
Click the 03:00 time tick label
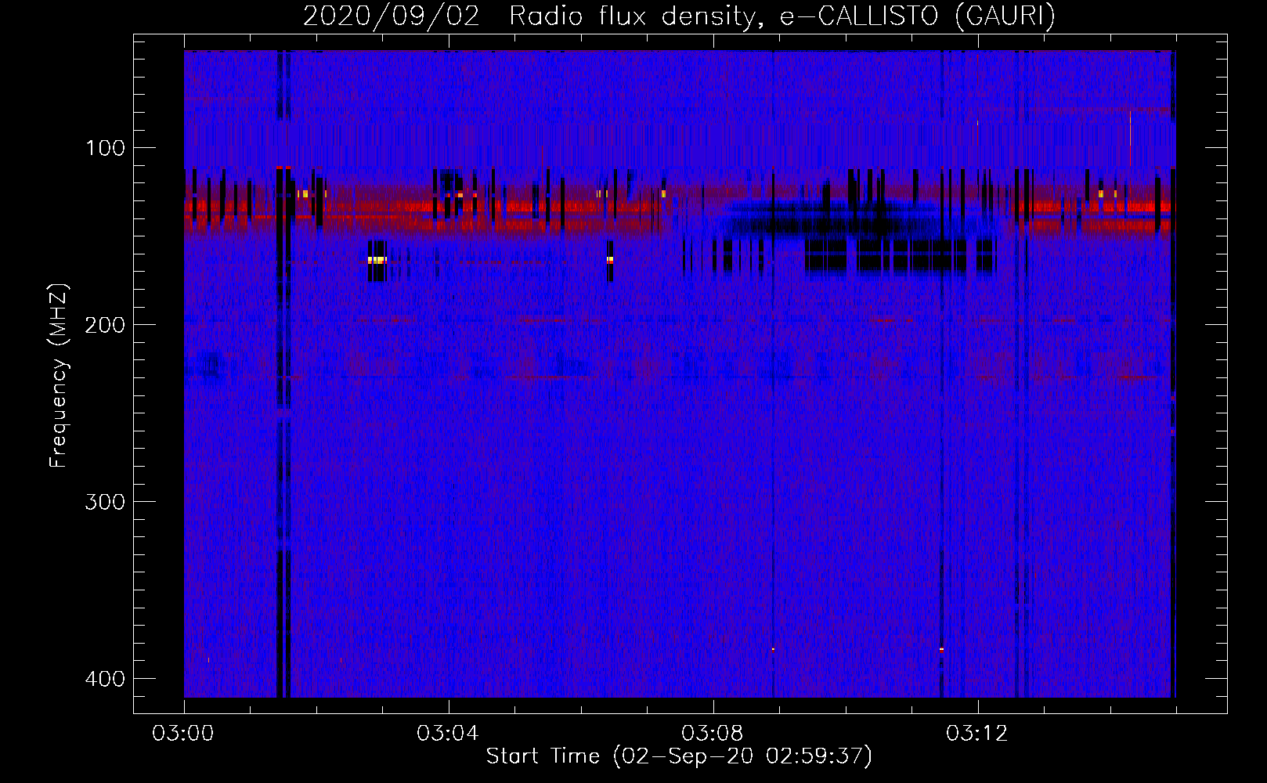(x=183, y=734)
